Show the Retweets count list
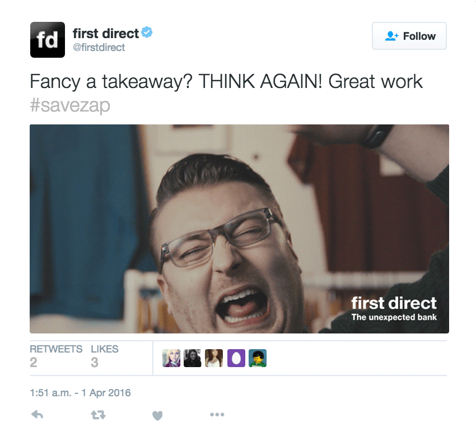The width and height of the screenshot is (476, 445). point(56,356)
